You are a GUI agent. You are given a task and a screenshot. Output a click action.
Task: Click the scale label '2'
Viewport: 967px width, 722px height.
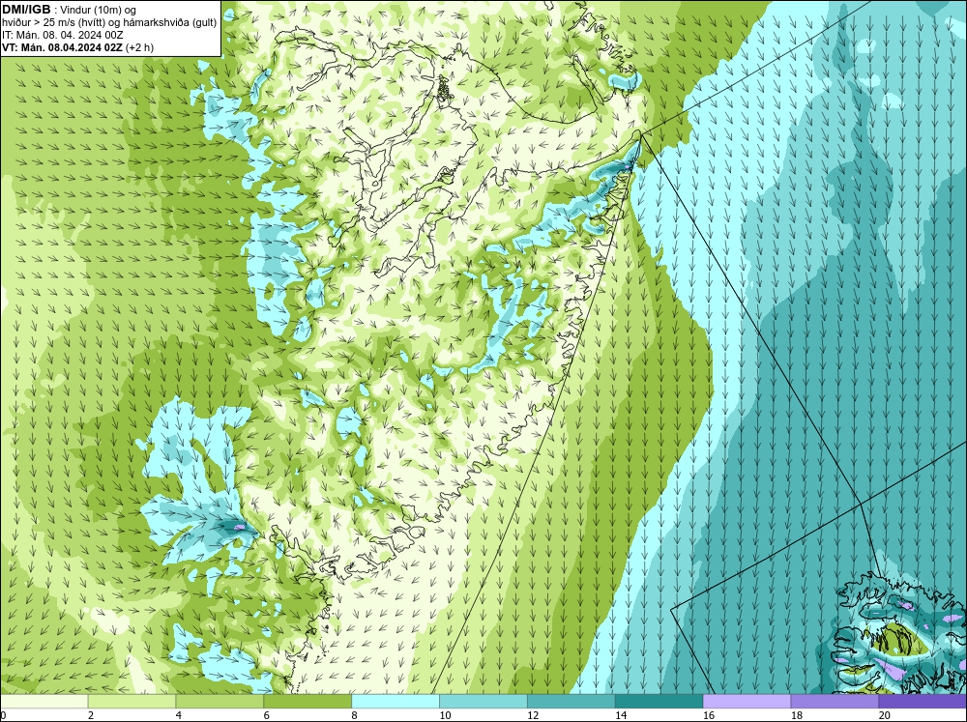[91, 715]
